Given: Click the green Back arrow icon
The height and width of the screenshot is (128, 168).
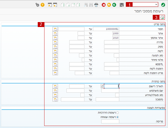Looking at the screenshot, I should [114, 5].
